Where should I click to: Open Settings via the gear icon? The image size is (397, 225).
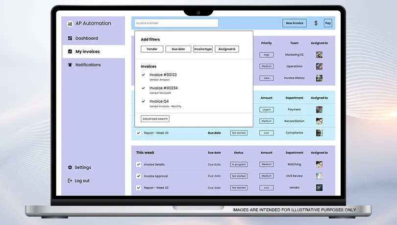point(70,167)
